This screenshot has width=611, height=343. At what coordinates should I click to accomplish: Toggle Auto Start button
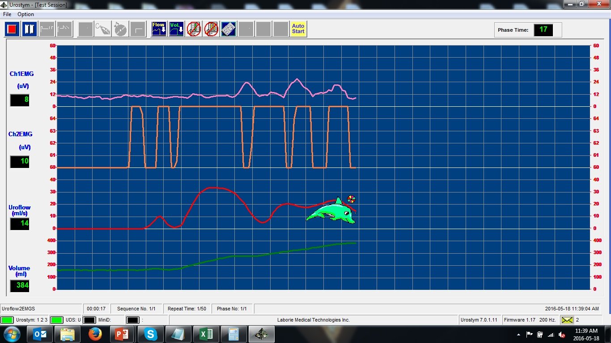pos(298,29)
